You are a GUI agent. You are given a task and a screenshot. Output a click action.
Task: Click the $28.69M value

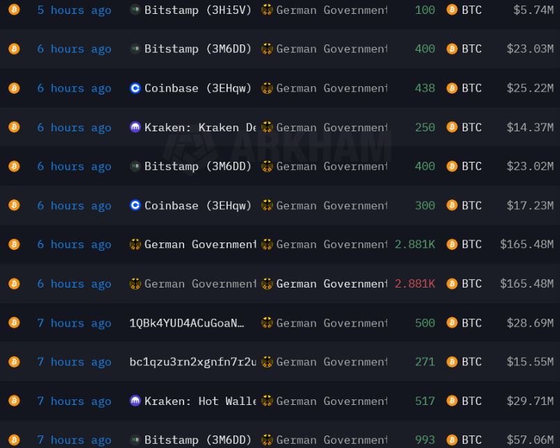(530, 323)
